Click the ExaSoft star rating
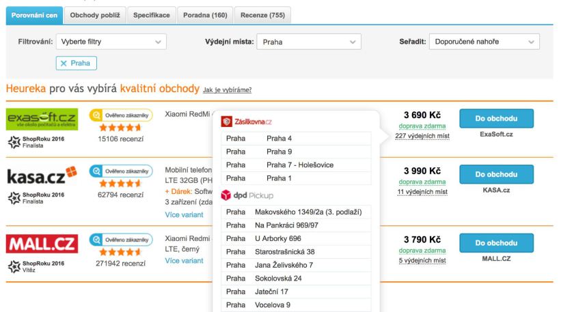This screenshot has height=312, width=574. 120,128
